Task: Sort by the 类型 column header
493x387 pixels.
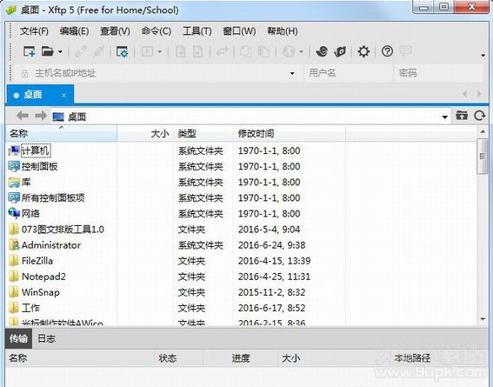Action: click(203, 134)
